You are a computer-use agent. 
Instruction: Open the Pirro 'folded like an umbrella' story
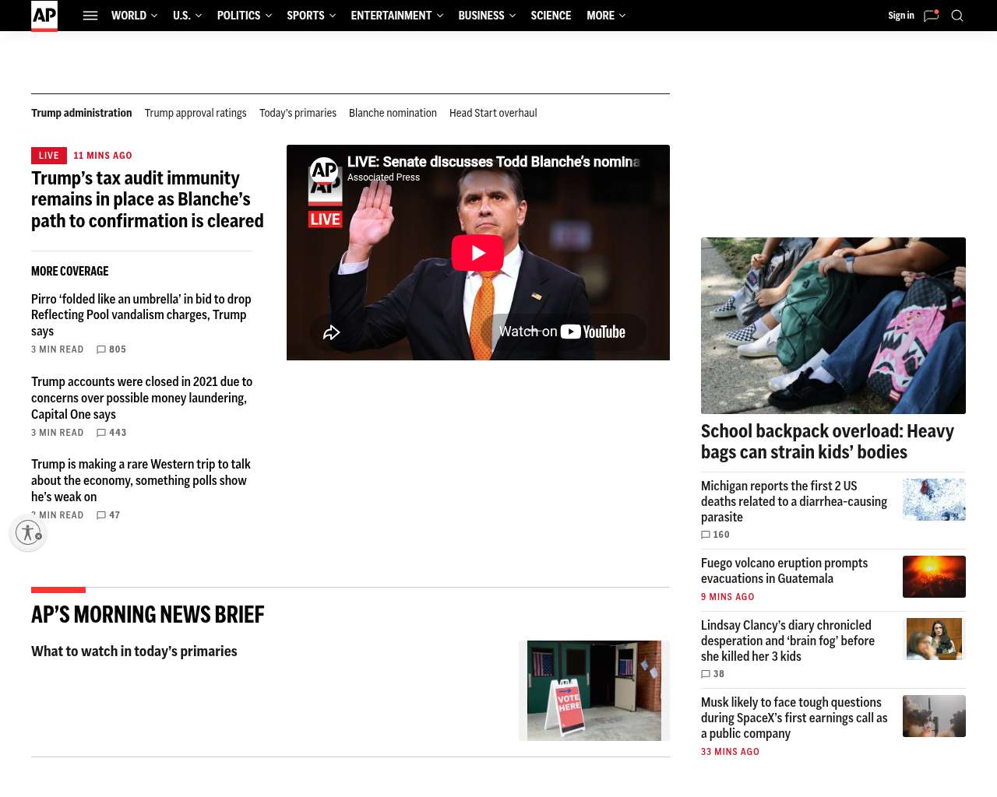[x=141, y=315]
